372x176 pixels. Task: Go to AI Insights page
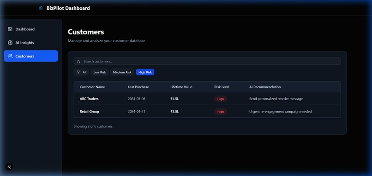(31, 43)
